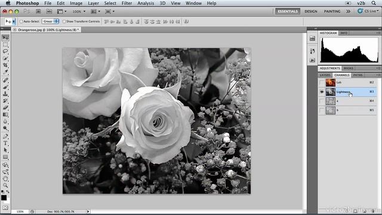Select the Zoom tool in toolbox
382x215 pixels.
(5, 186)
